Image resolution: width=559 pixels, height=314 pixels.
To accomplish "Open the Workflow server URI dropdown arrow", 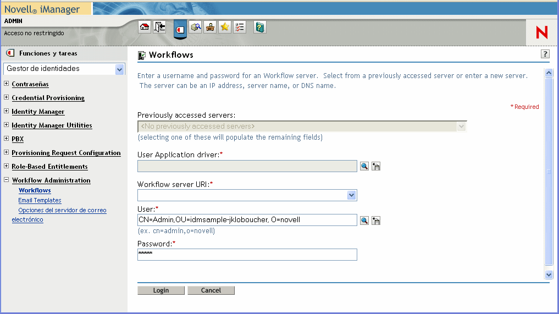I will click(352, 195).
